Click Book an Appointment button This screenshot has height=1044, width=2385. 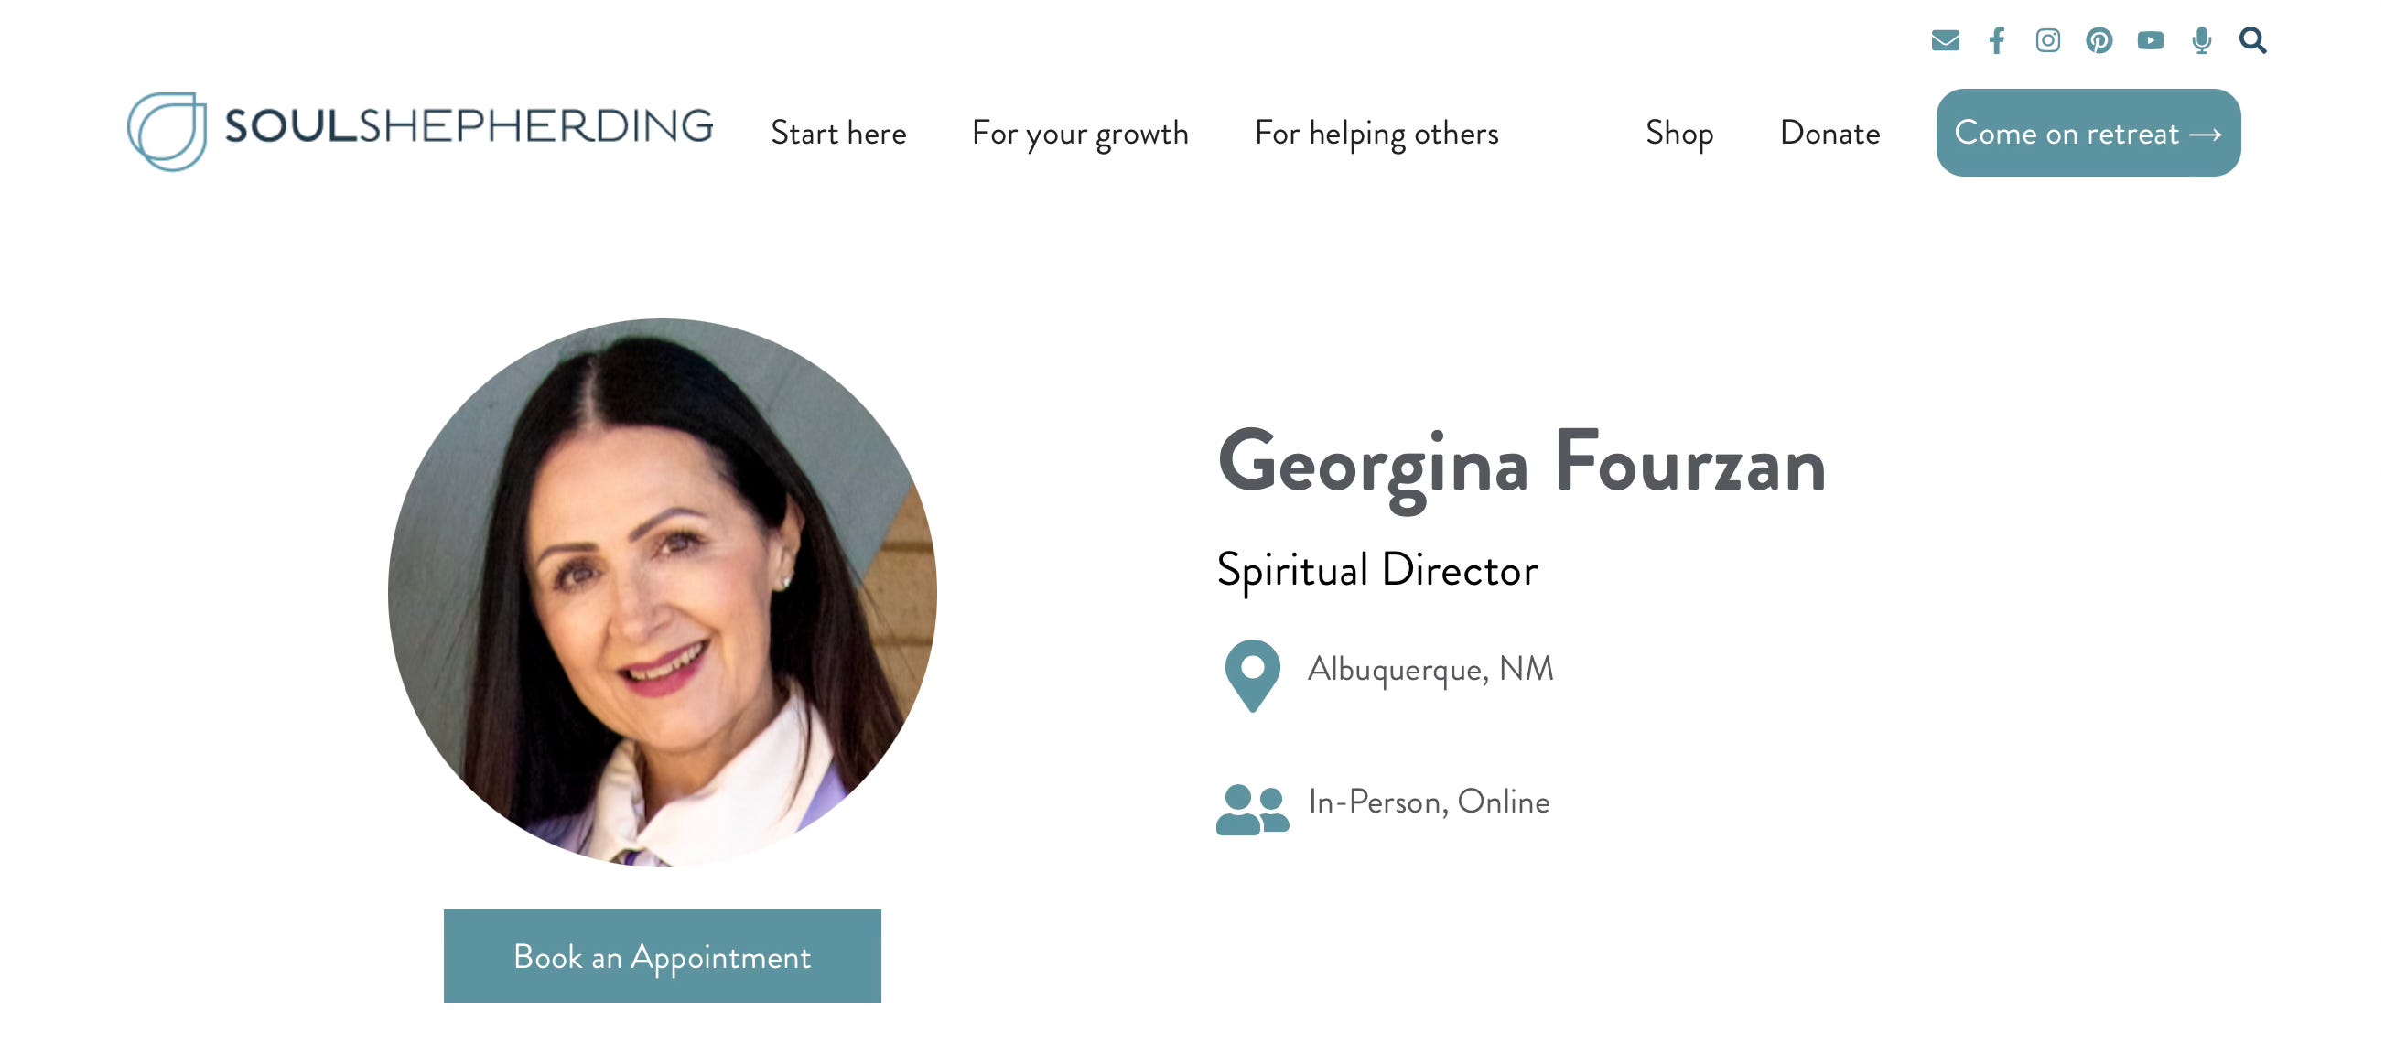pyautogui.click(x=662, y=956)
